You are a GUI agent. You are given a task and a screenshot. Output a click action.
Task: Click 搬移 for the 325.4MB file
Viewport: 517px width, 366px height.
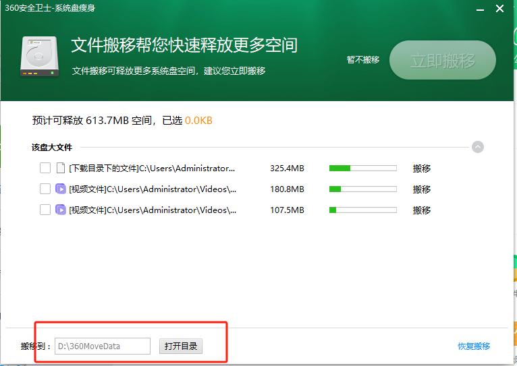tap(422, 169)
